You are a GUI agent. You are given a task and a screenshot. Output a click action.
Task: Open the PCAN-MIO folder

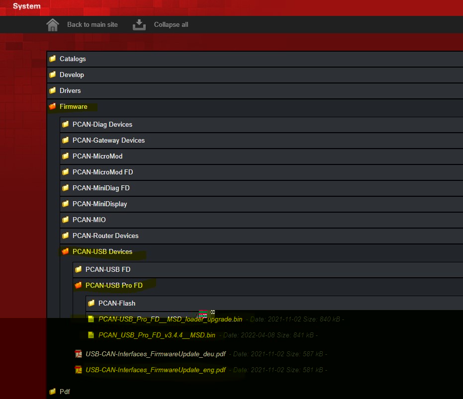tap(89, 220)
